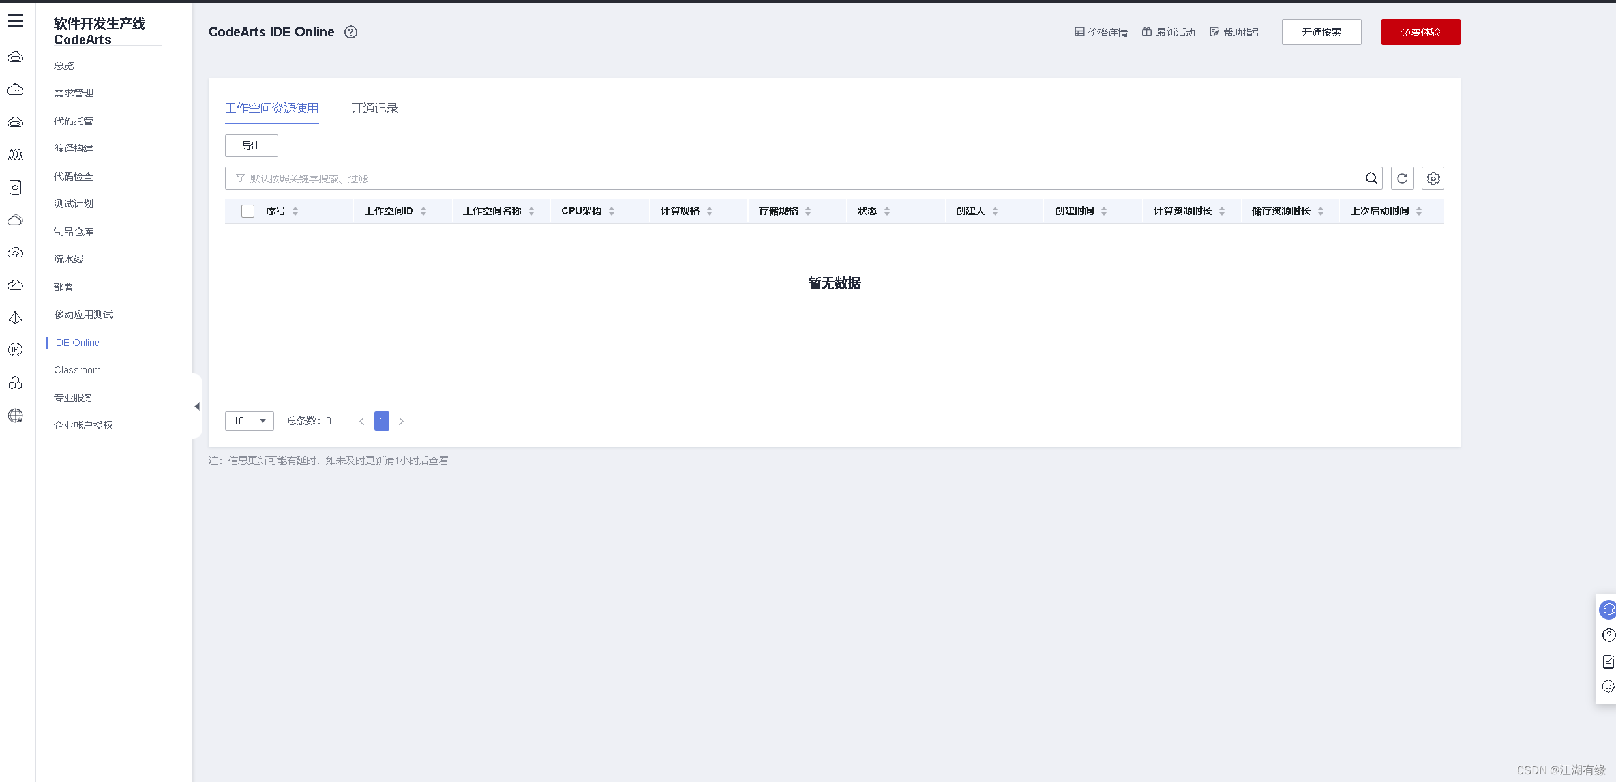Select all rows checkbox in table header
The width and height of the screenshot is (1616, 782).
pyautogui.click(x=248, y=211)
